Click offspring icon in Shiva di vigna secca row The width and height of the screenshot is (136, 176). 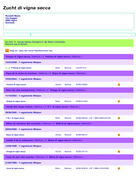[119, 135]
